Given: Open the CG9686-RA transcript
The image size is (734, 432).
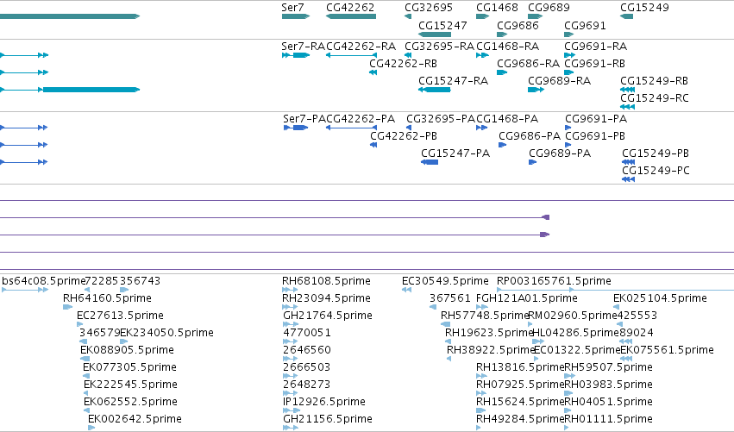Looking at the screenshot, I should pyautogui.click(x=502, y=72).
